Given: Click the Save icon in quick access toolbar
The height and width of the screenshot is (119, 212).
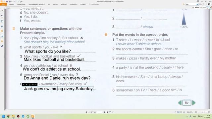Looking at the screenshot, I should pyautogui.click(x=7, y=1).
